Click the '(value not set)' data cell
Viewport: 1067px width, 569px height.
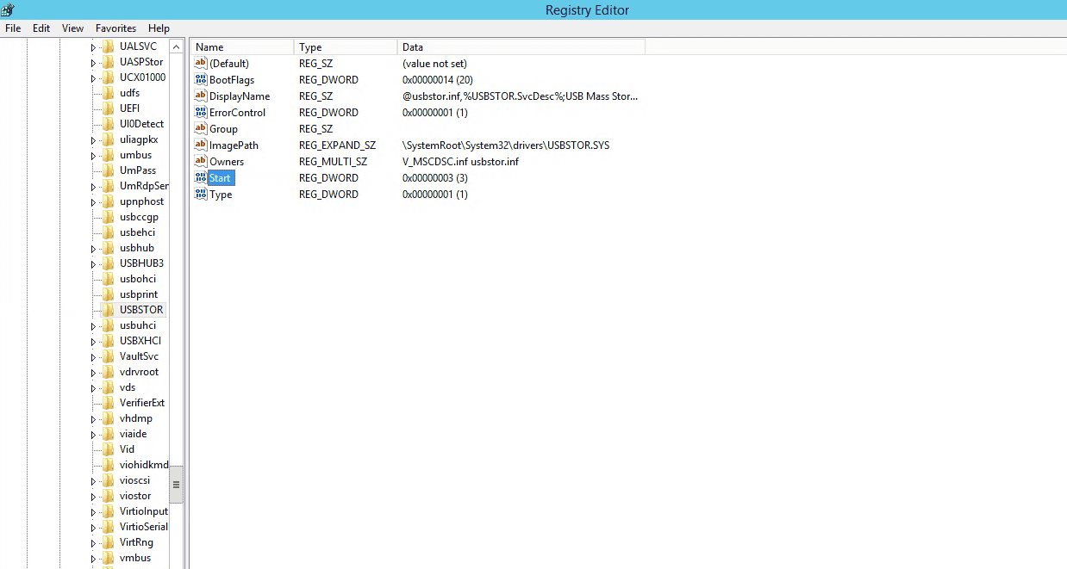point(434,64)
